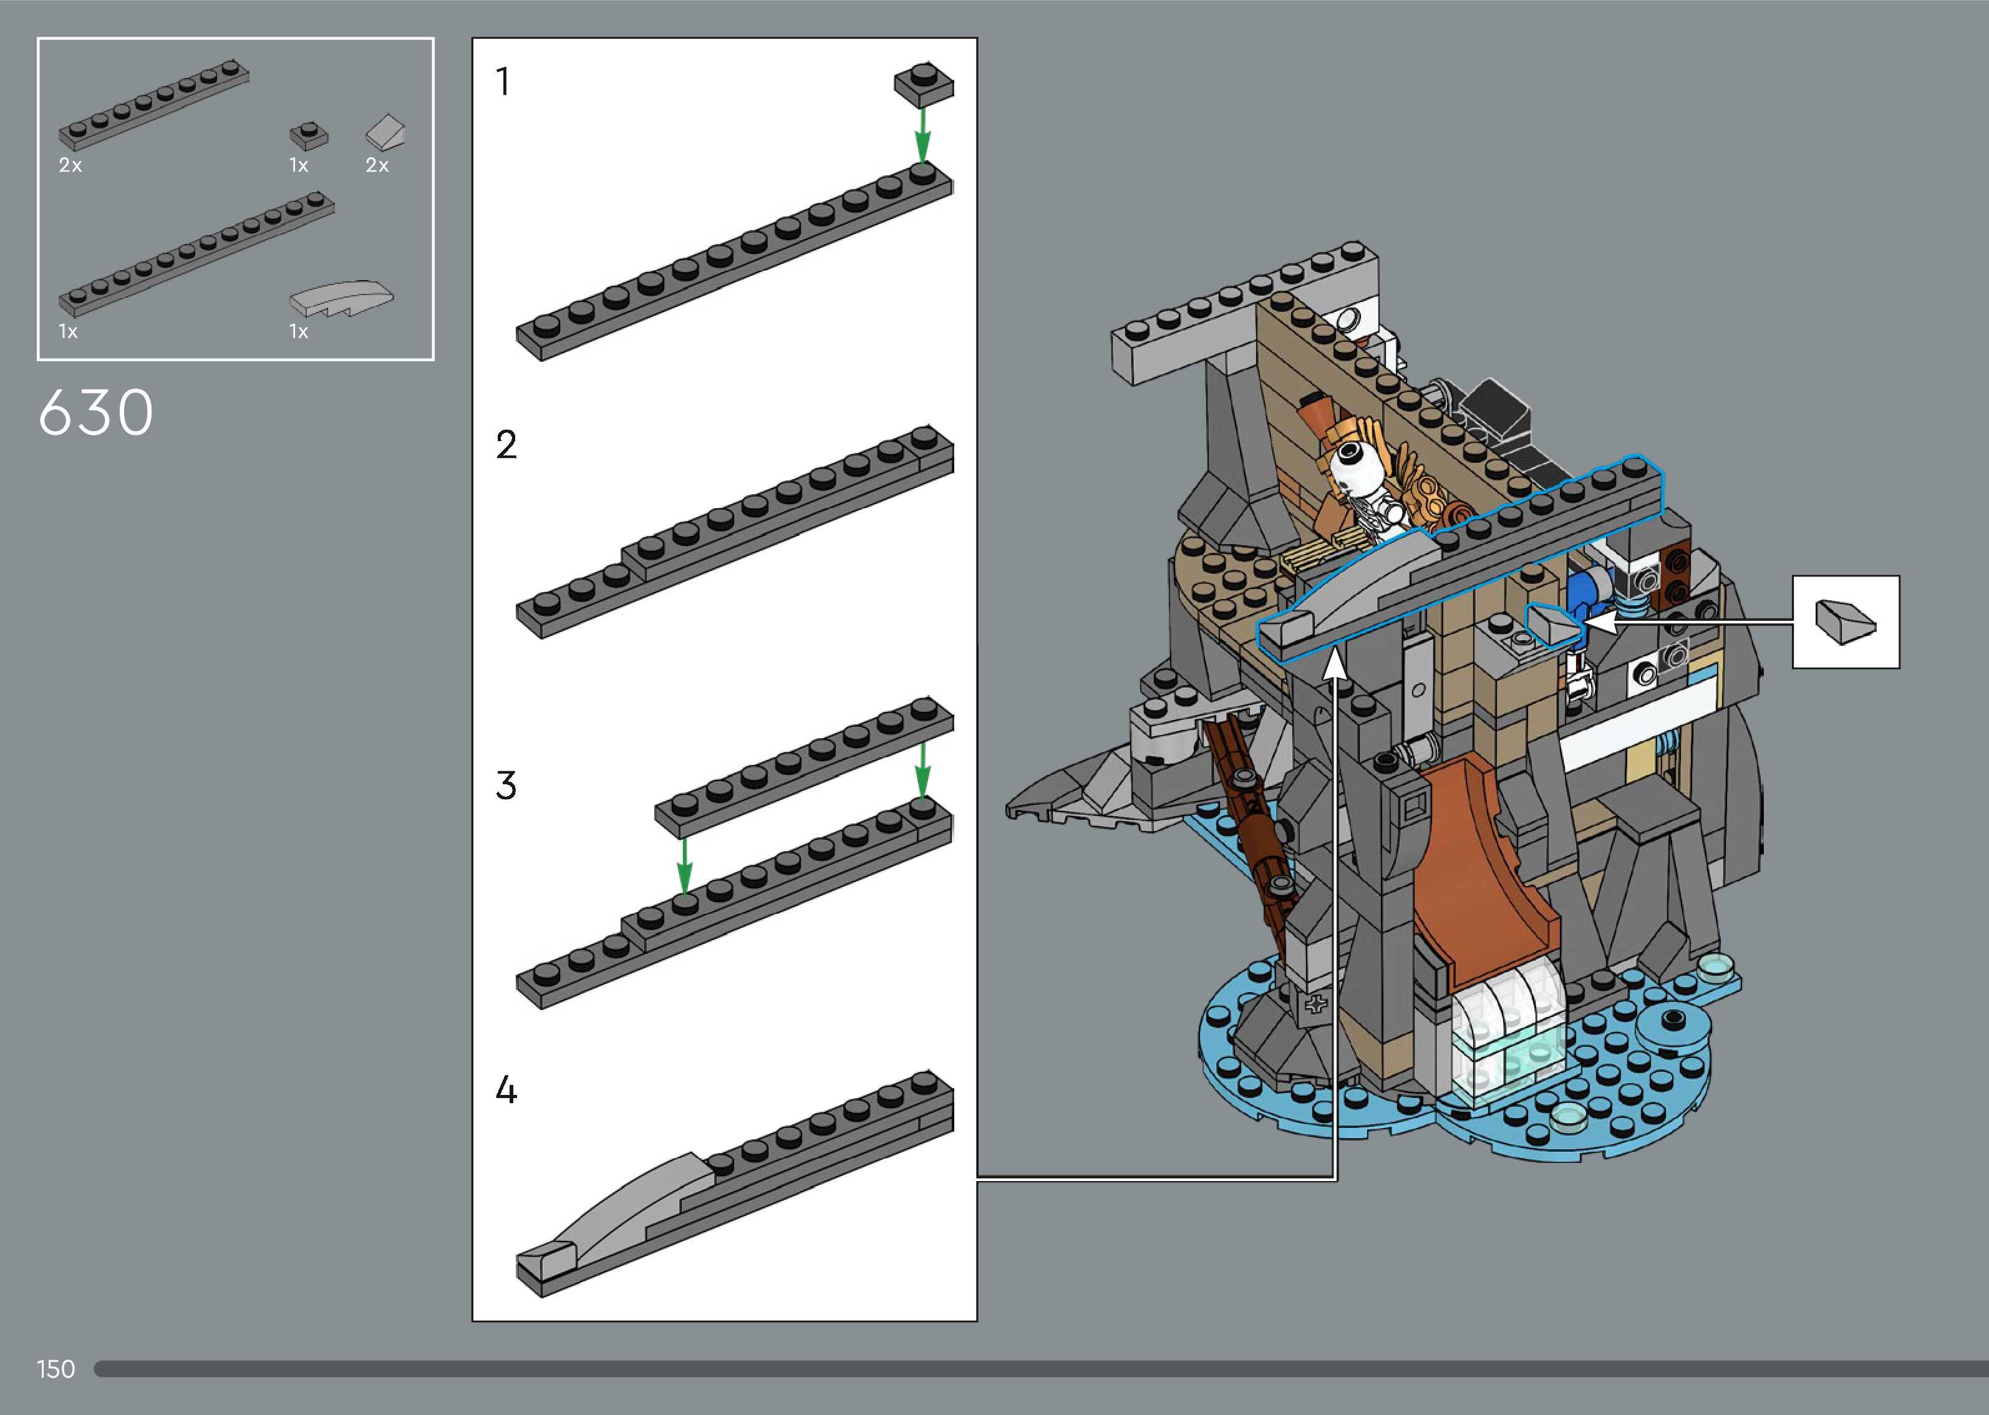The image size is (1989, 1415).
Task: Click the 1x1 plate in the parts list
Action: (x=308, y=136)
